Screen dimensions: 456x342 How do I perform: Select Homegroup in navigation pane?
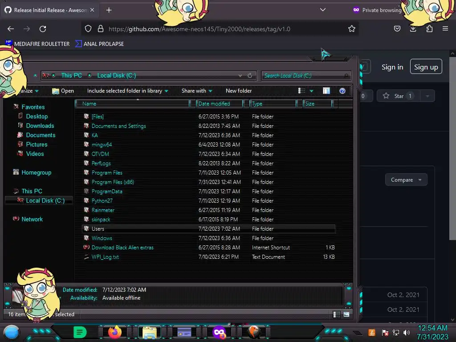coord(36,172)
